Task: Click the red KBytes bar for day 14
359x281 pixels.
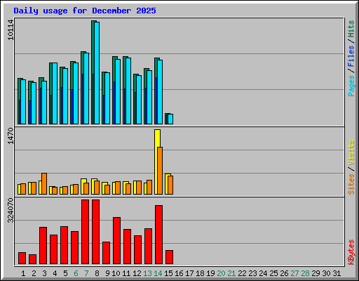Action: click(158, 235)
